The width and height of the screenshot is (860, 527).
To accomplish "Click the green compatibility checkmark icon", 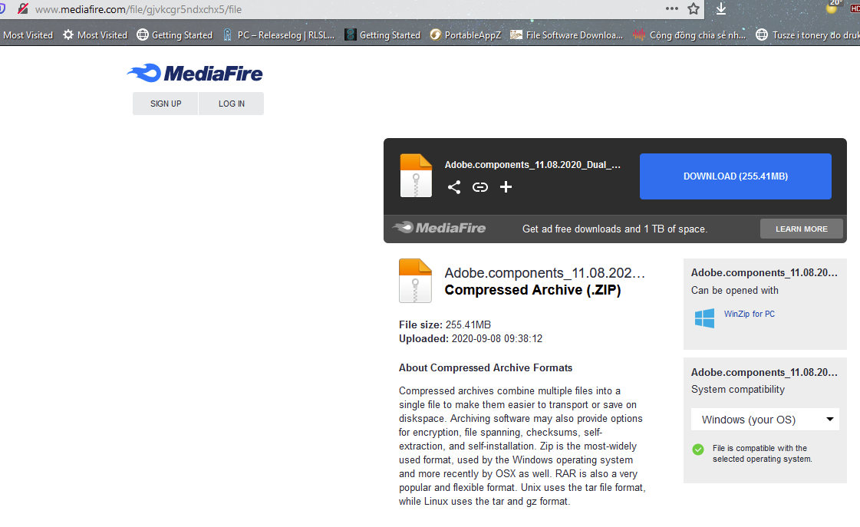I will (x=698, y=450).
